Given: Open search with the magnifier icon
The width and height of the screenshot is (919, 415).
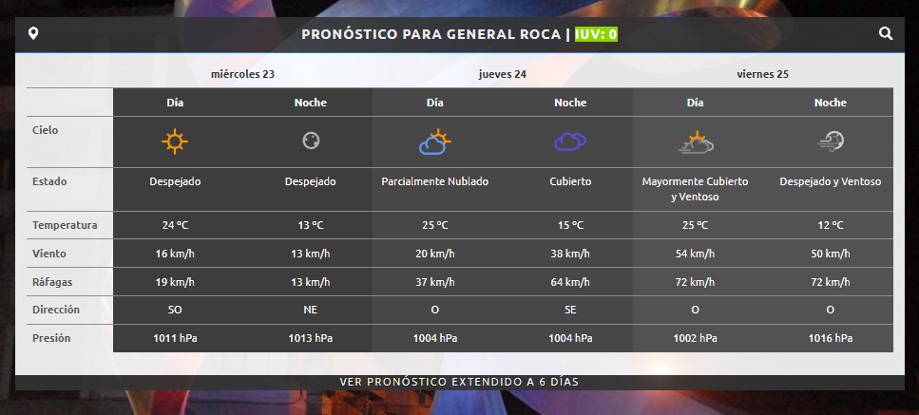Looking at the screenshot, I should (x=885, y=34).
